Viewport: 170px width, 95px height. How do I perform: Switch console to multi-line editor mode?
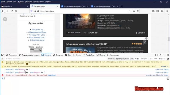coord(168,79)
